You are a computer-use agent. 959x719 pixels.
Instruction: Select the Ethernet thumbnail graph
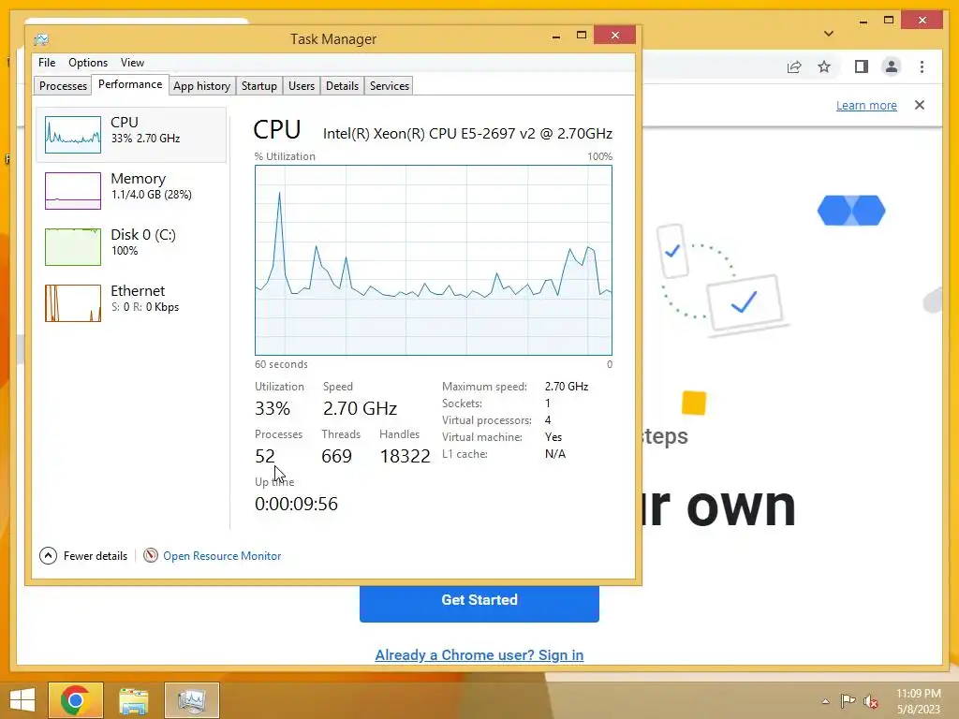(x=73, y=303)
